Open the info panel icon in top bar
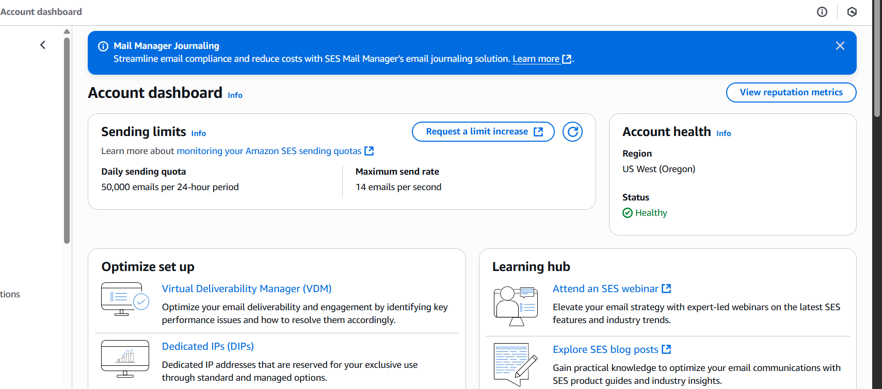The height and width of the screenshot is (389, 882). pyautogui.click(x=822, y=12)
